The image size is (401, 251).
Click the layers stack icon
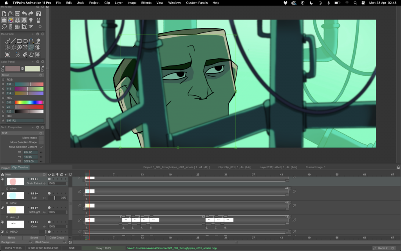coord(24,20)
